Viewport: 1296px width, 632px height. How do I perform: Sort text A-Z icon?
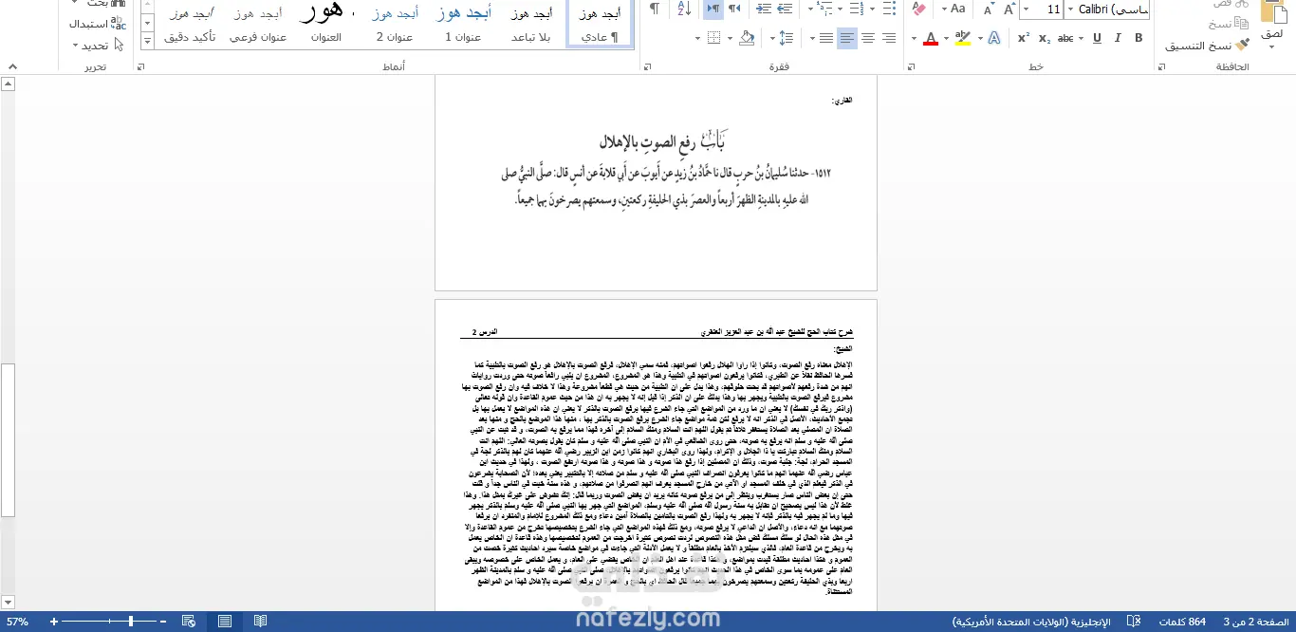coord(684,9)
